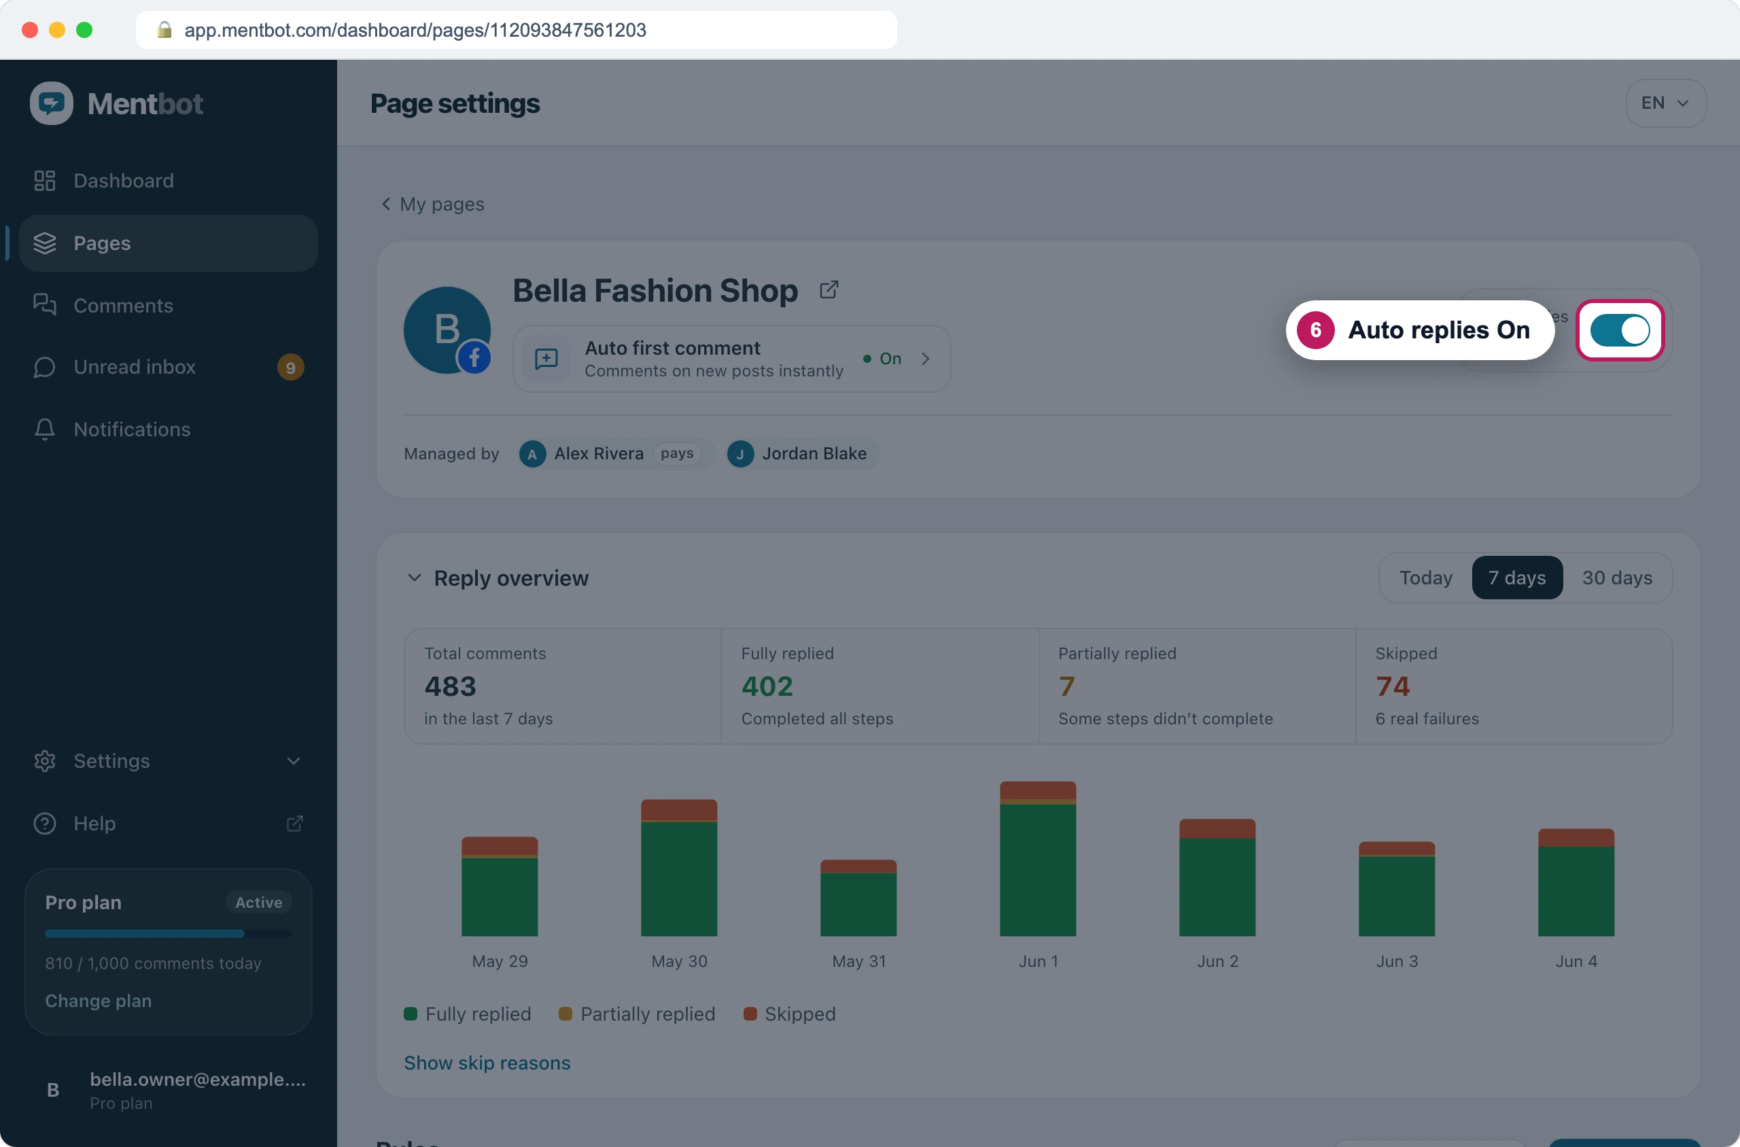Expand the Settings menu in sidebar
Screen dimensions: 1740x1147
pos(169,761)
